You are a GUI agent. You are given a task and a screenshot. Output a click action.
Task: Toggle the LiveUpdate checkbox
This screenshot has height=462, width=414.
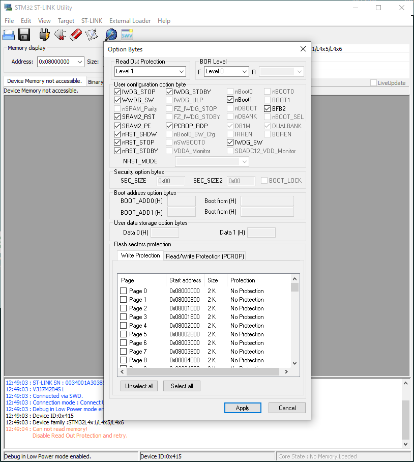coord(373,83)
